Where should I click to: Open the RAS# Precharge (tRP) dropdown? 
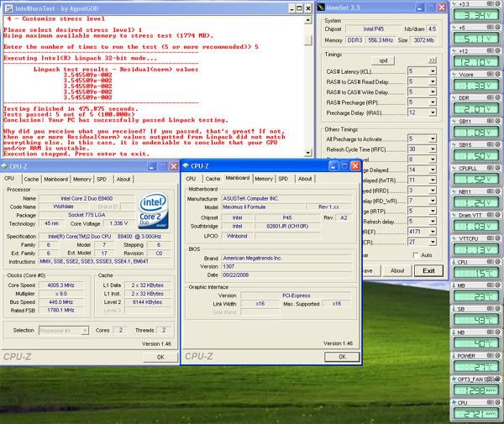click(433, 102)
